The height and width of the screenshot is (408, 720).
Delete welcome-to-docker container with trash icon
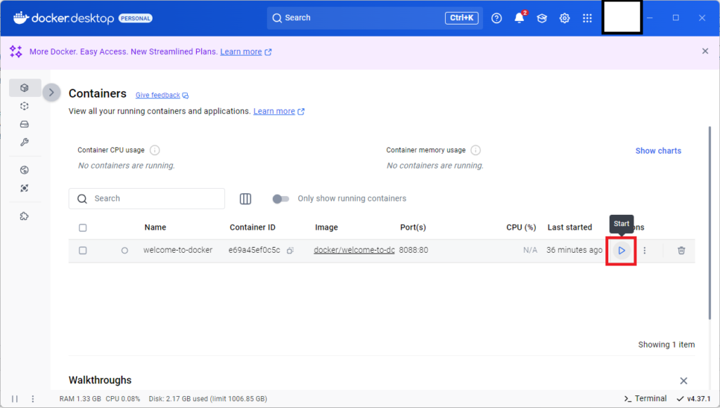point(681,251)
